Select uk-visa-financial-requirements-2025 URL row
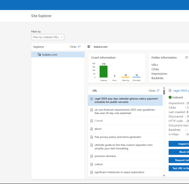The width and height of the screenshot is (189, 184). 125,111
